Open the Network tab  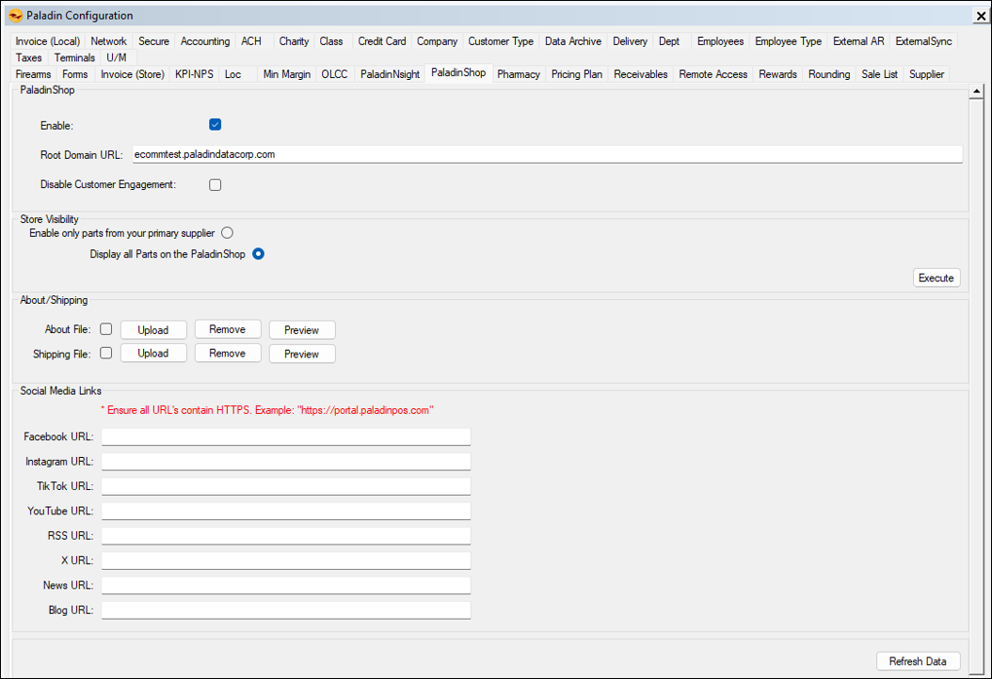tap(109, 41)
